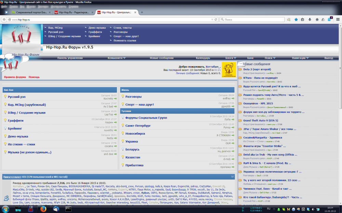Switch to the Современный портал Ека... tab
The width and height of the screenshot is (342, 213).
[31, 12]
